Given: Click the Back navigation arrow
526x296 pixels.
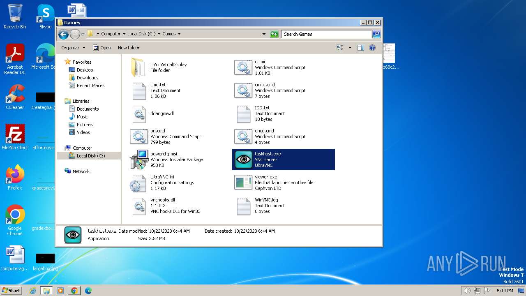Looking at the screenshot, I should [x=63, y=34].
